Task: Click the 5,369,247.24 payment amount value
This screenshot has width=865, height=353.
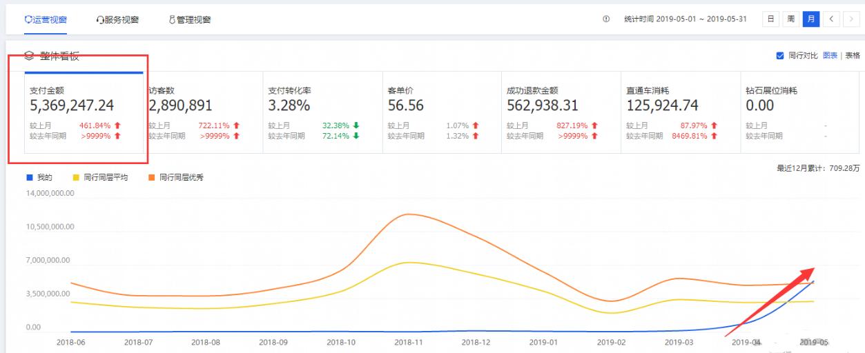Action: (x=72, y=105)
